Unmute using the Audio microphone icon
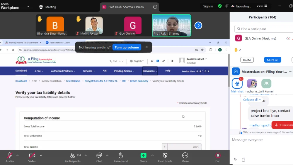The height and width of the screenshot is (165, 293). (9, 155)
